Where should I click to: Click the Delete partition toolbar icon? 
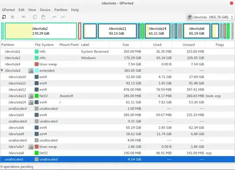click(12, 17)
